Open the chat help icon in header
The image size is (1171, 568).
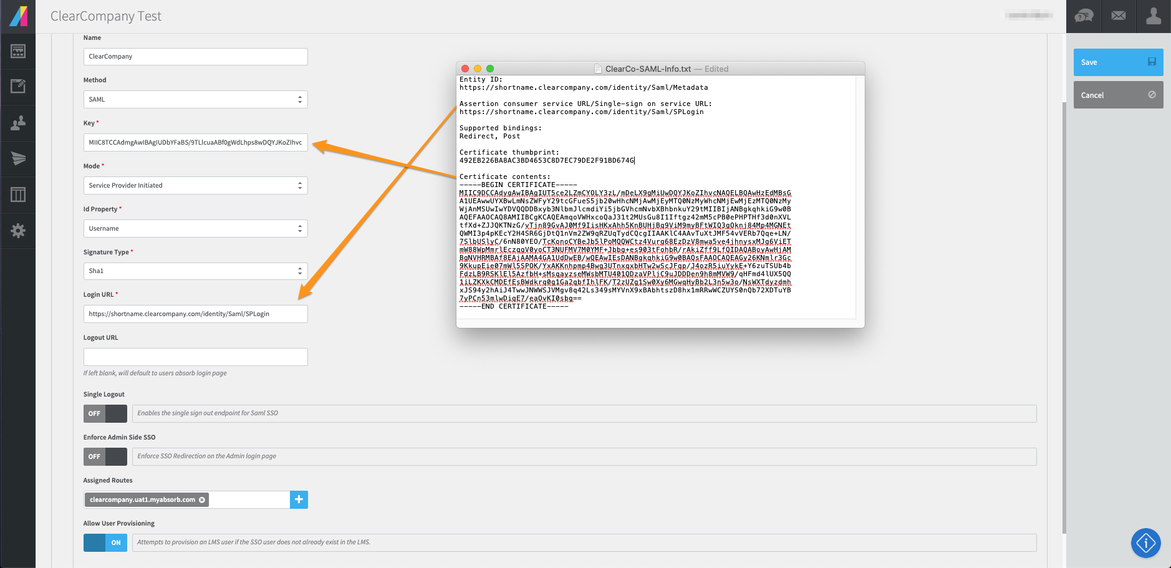click(x=1084, y=16)
